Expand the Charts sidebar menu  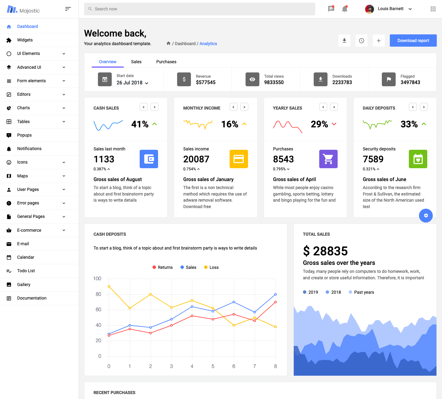click(36, 108)
